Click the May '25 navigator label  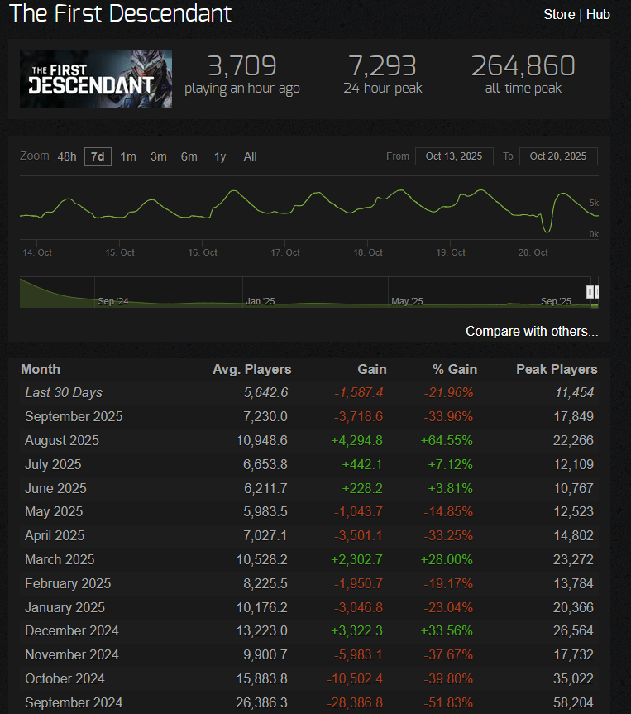pyautogui.click(x=407, y=301)
